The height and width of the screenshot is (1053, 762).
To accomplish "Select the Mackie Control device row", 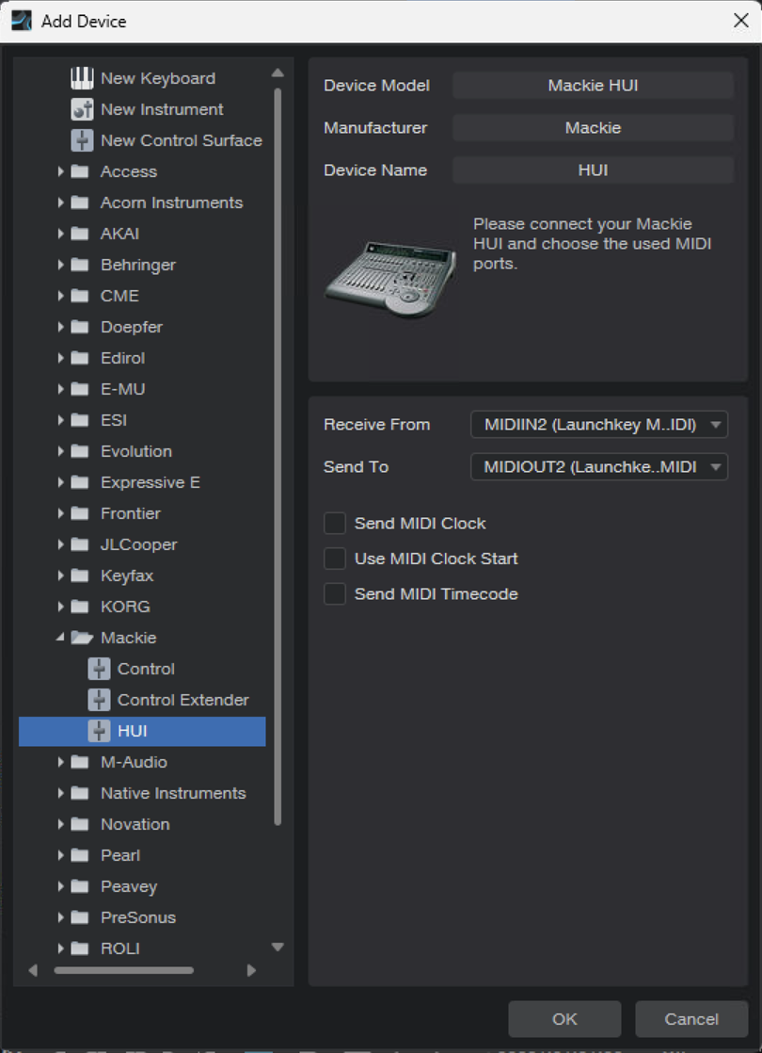I will pyautogui.click(x=142, y=669).
